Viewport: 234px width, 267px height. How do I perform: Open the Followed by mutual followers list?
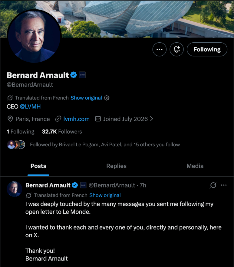[105, 145]
